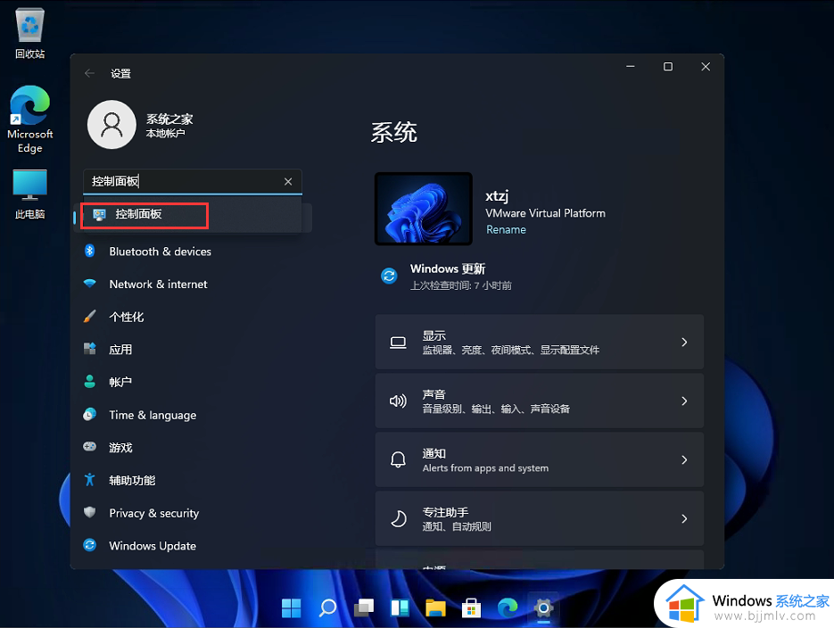
Task: Click the Time & language clock icon
Action: coord(90,414)
